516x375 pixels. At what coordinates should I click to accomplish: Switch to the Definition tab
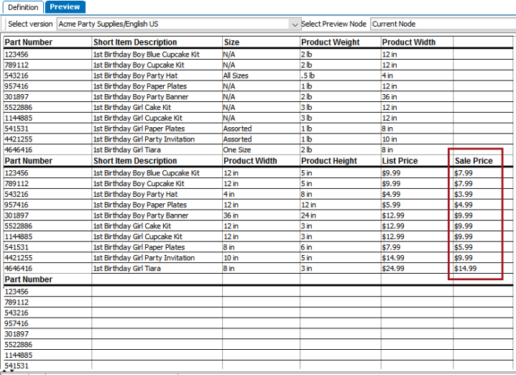click(23, 7)
